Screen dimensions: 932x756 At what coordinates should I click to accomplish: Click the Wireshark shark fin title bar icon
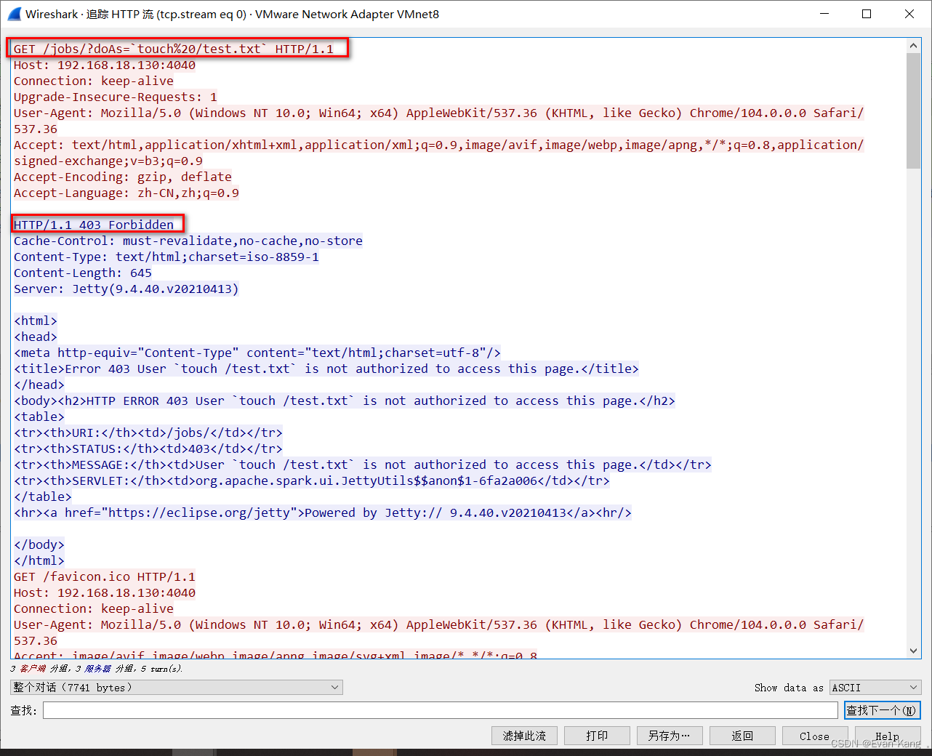13,13
